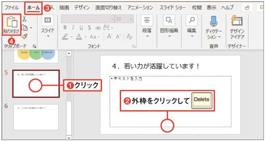Click the Copy icon
265x141 pixels.
click(x=25, y=28)
